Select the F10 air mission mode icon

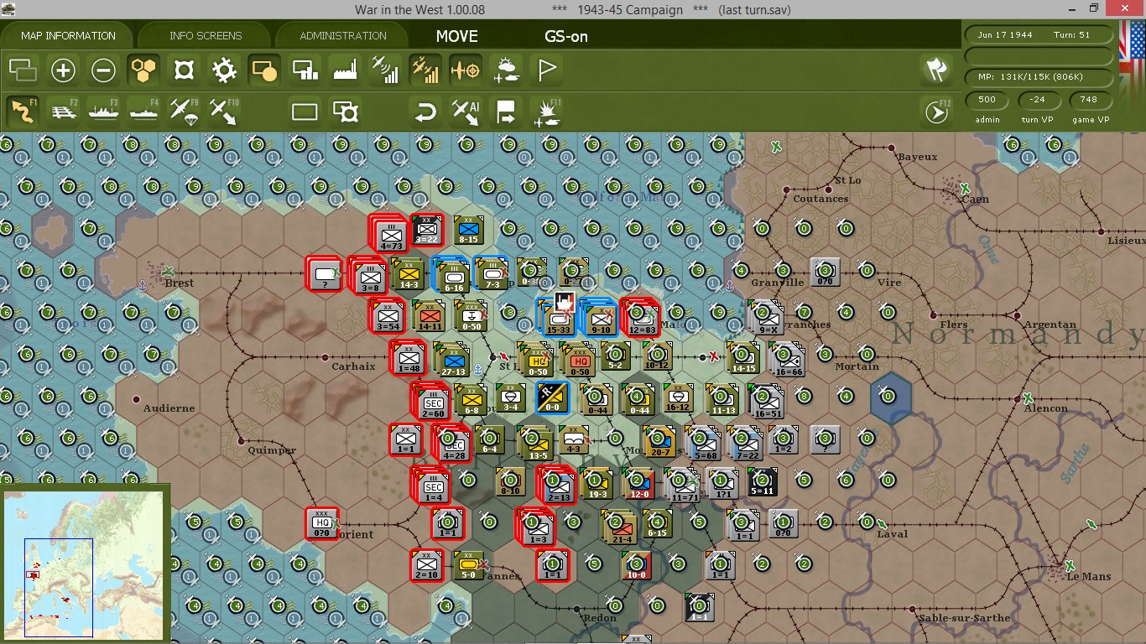224,112
